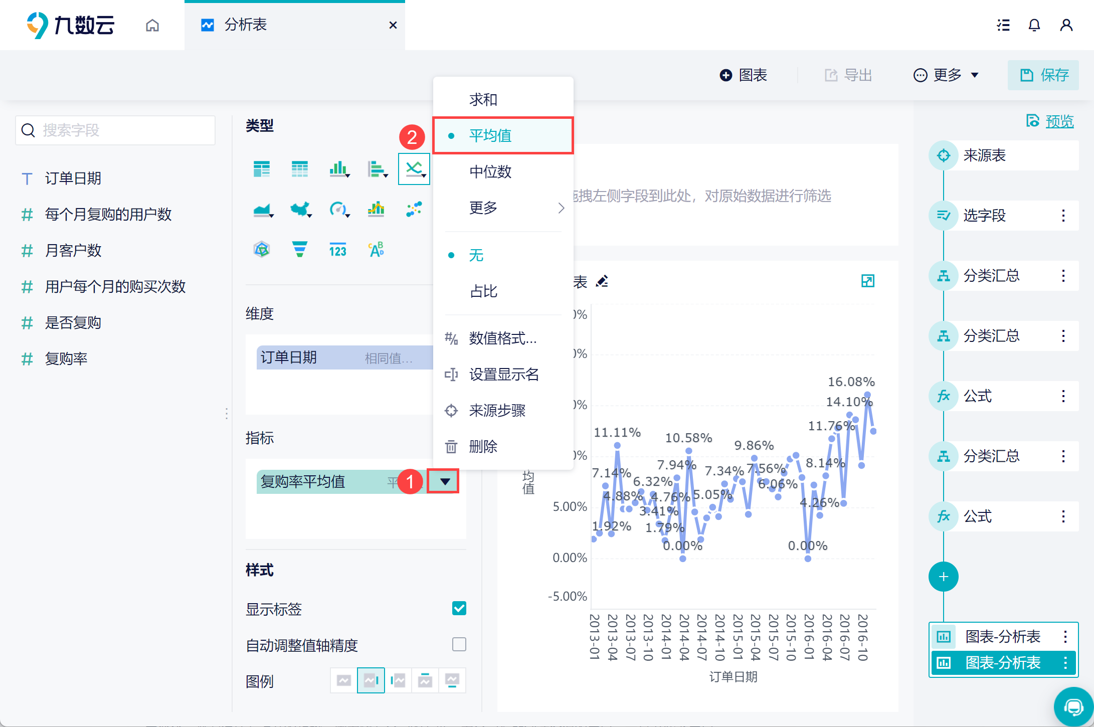Open 复购率平均值 dropdown arrow
Image resolution: width=1094 pixels, height=727 pixels.
pyautogui.click(x=445, y=482)
